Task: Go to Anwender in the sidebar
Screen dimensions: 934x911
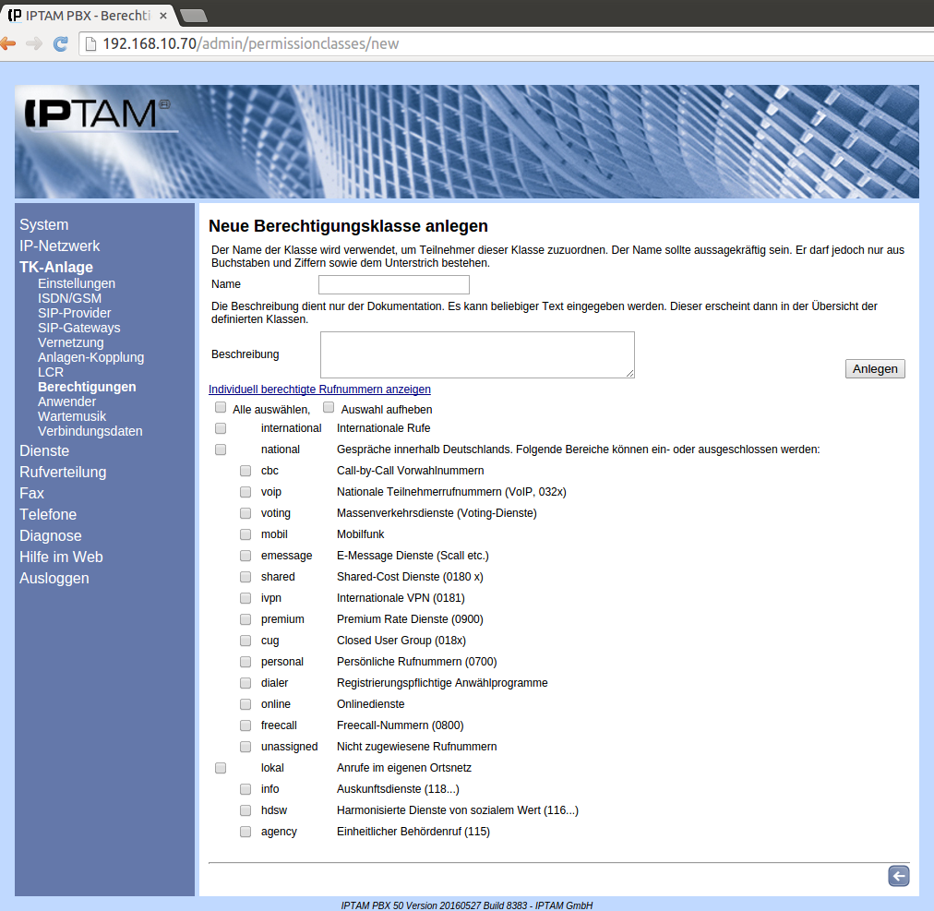Action: 66,402
